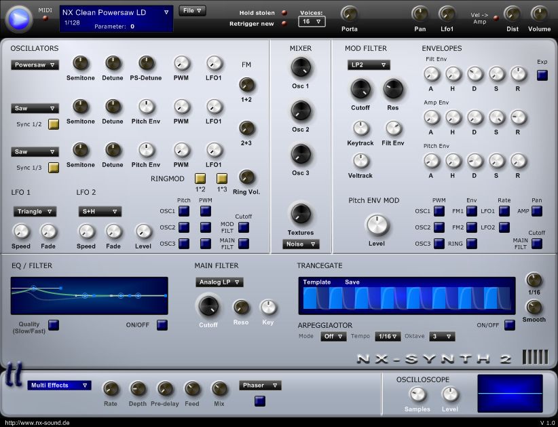Open the Main Filter Analog LP dropdown
The width and height of the screenshot is (558, 427).
pos(219,282)
